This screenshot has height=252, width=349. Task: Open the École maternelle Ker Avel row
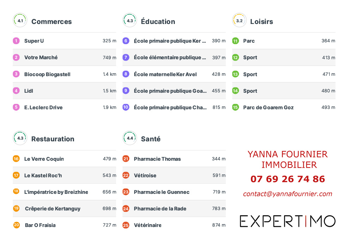pyautogui.click(x=165, y=74)
